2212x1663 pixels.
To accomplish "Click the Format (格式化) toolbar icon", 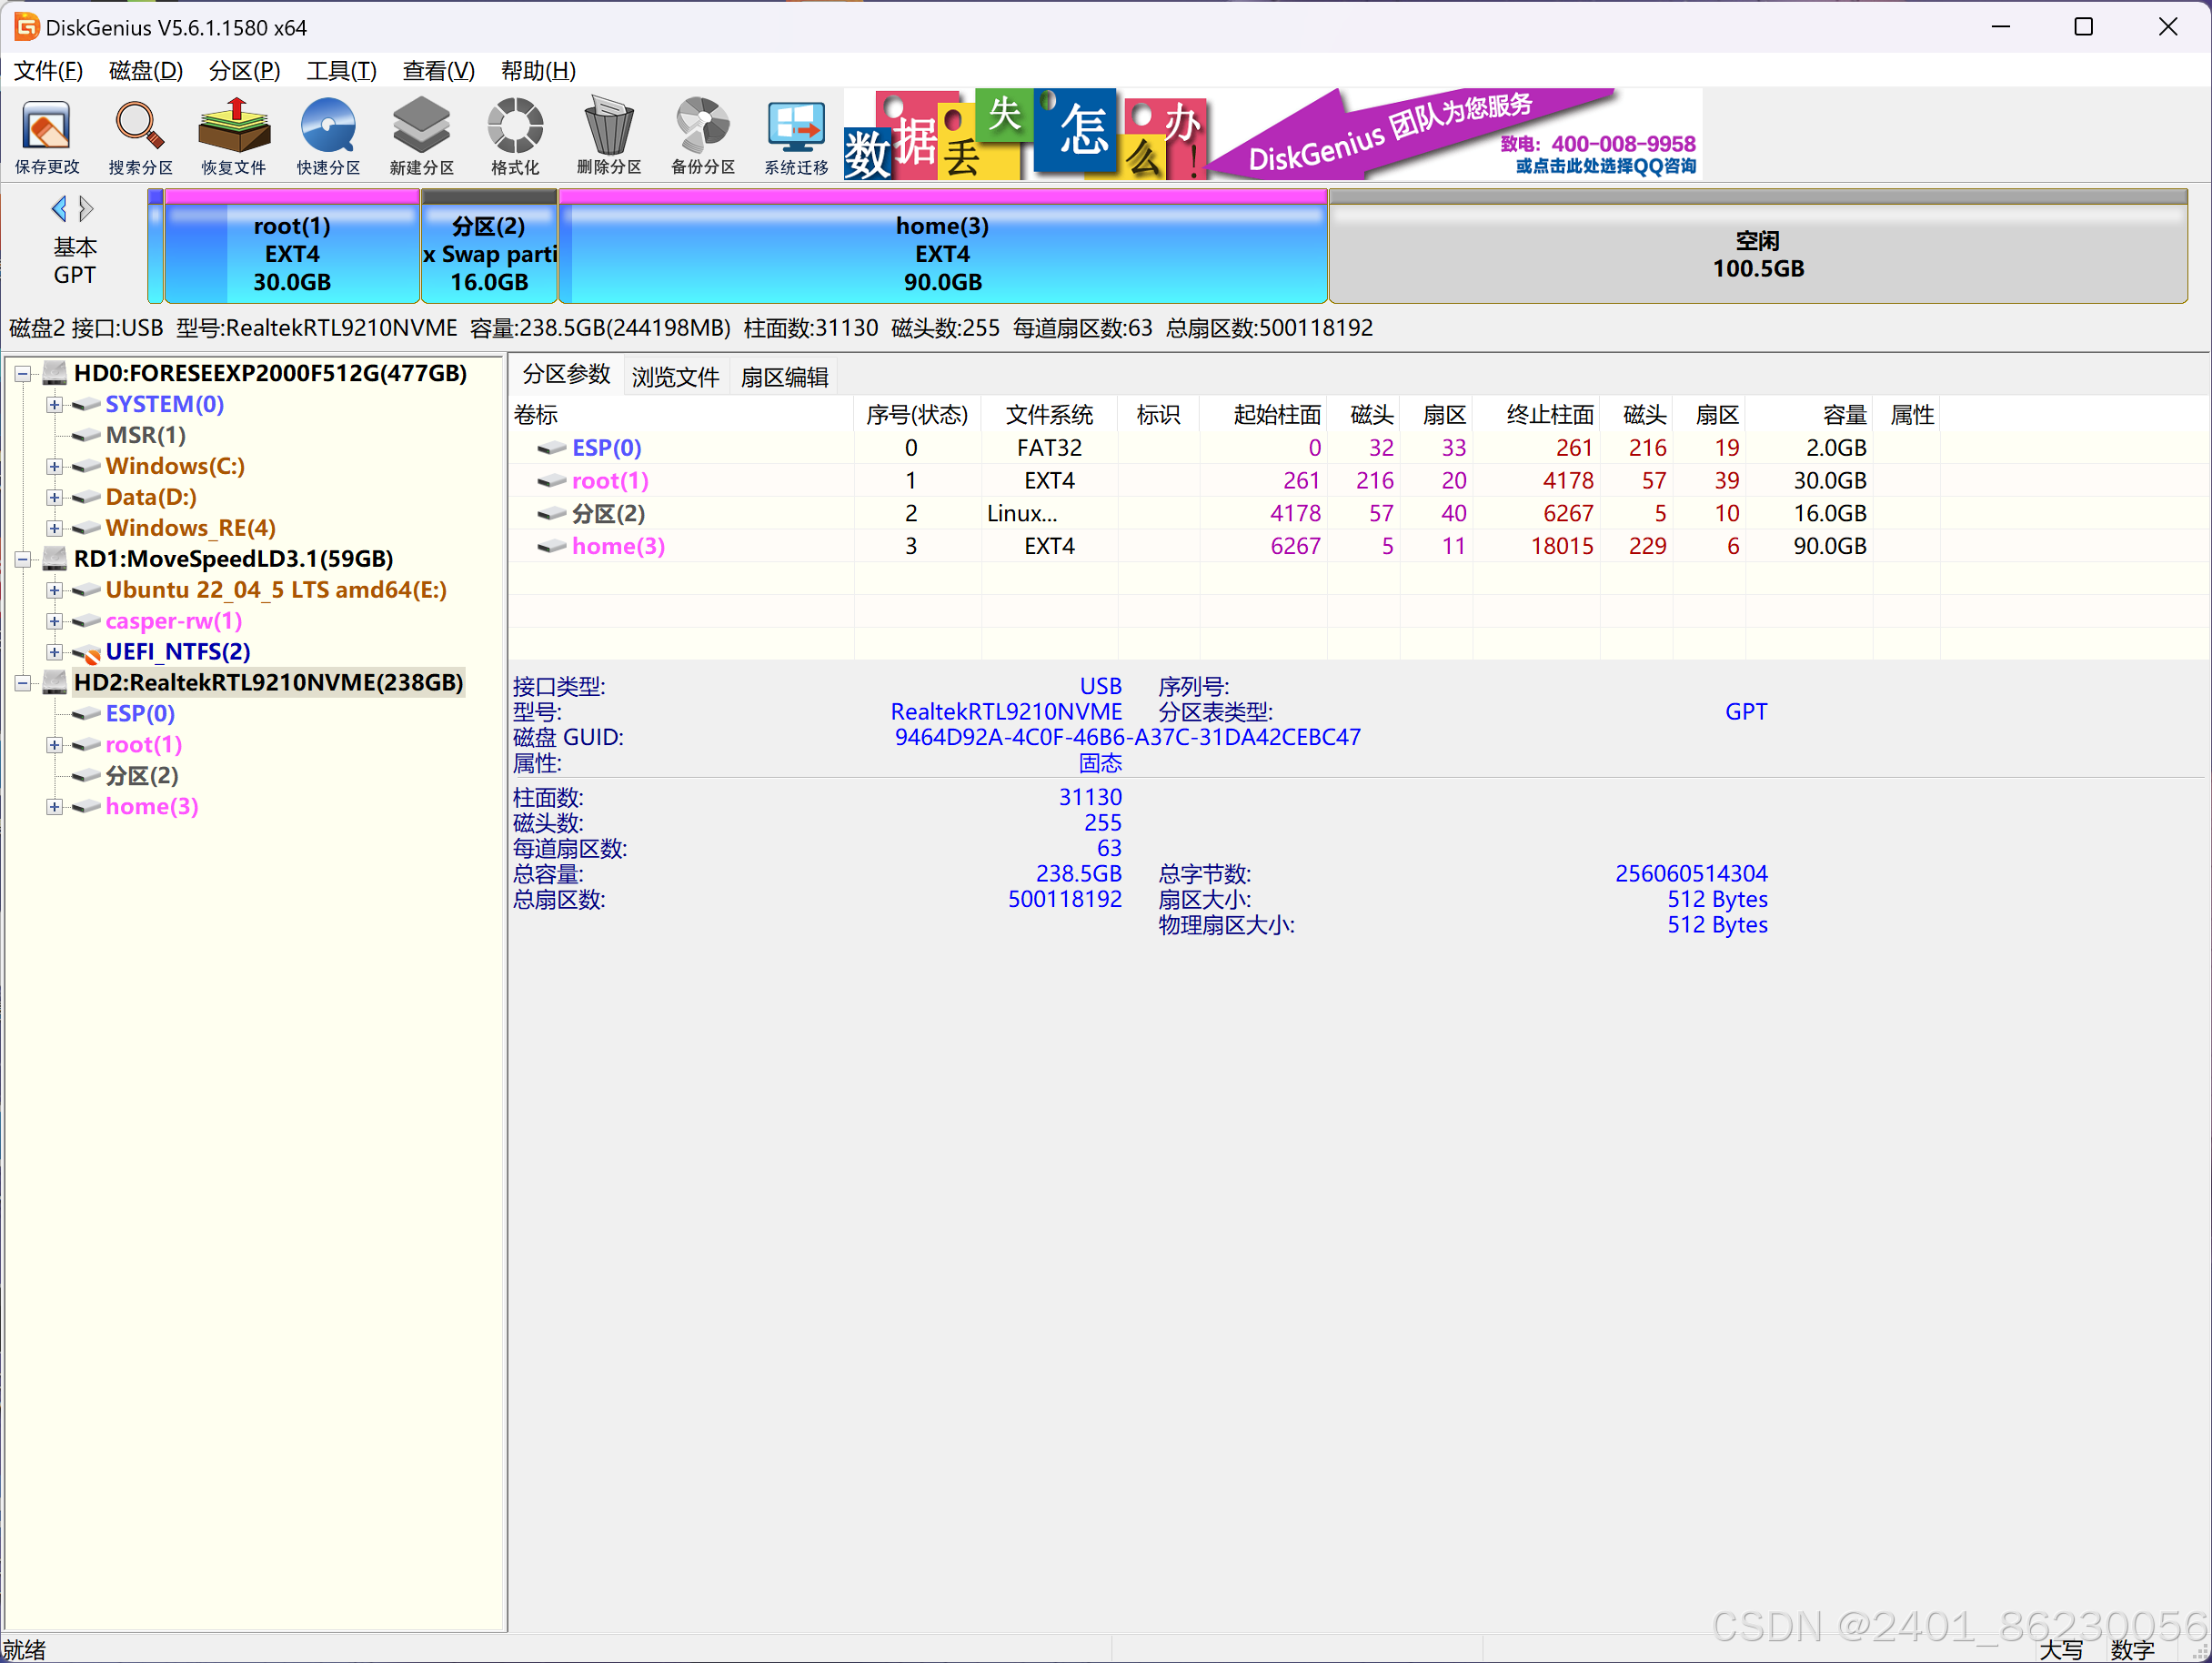I will [515, 137].
